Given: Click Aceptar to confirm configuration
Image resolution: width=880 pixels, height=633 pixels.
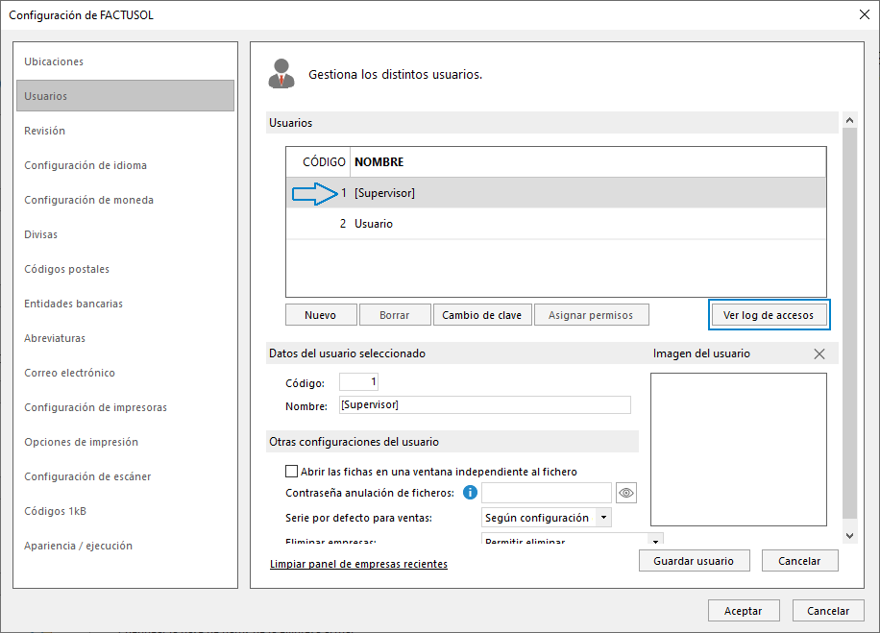Looking at the screenshot, I should coord(743,611).
